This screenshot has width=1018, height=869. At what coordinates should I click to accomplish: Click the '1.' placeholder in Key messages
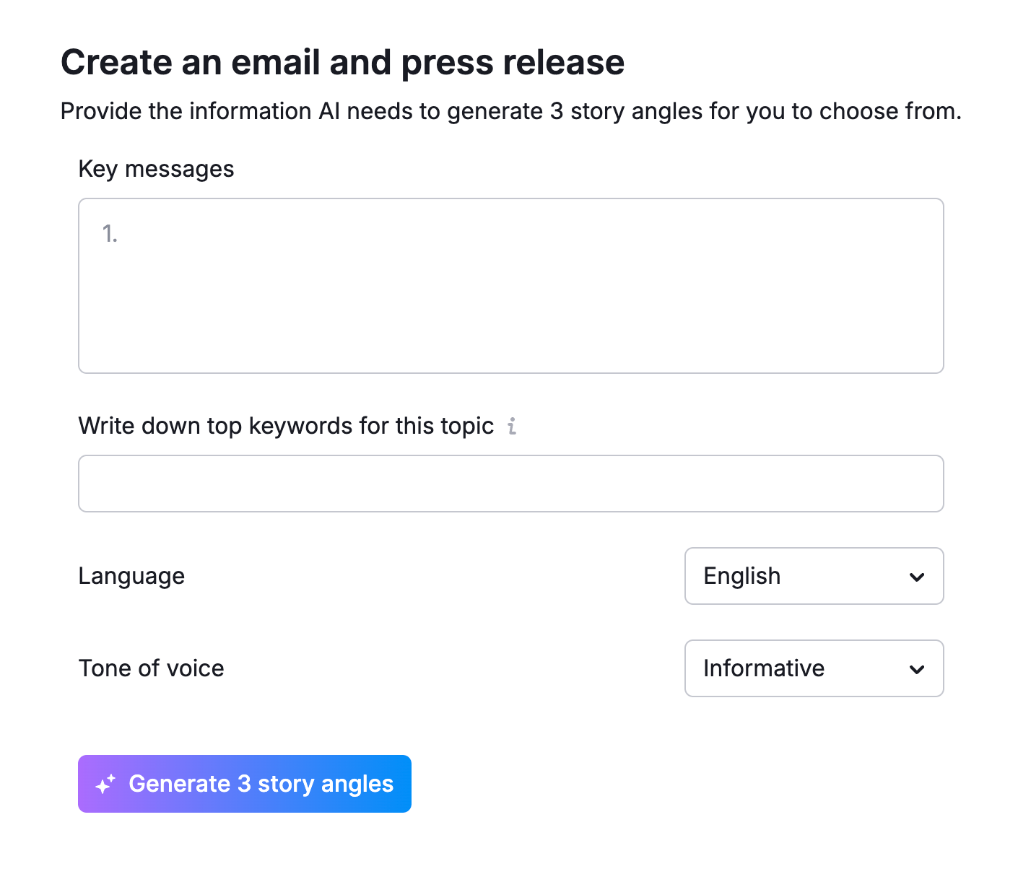pos(110,234)
